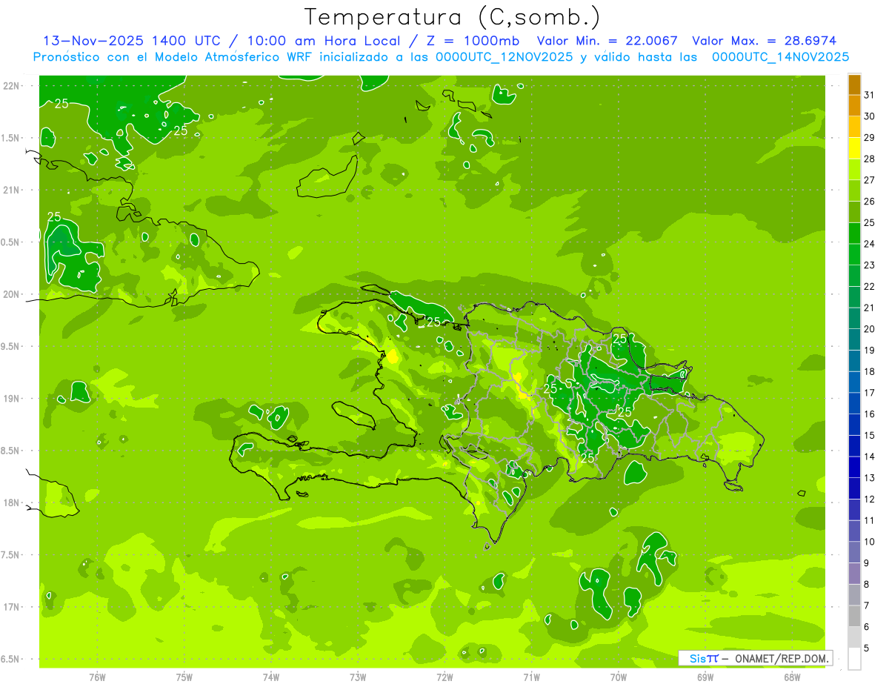Click the color bar value 31

click(x=870, y=95)
